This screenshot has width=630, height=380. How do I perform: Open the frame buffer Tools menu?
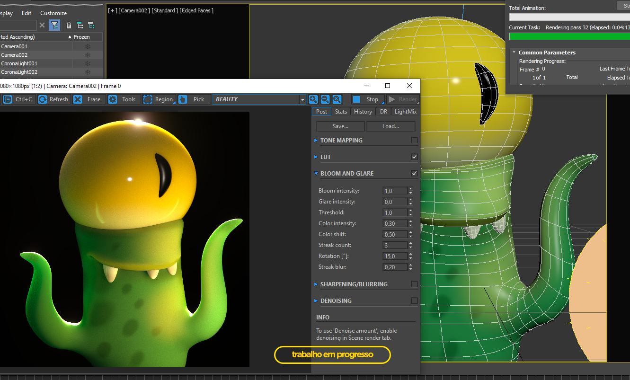coord(124,99)
